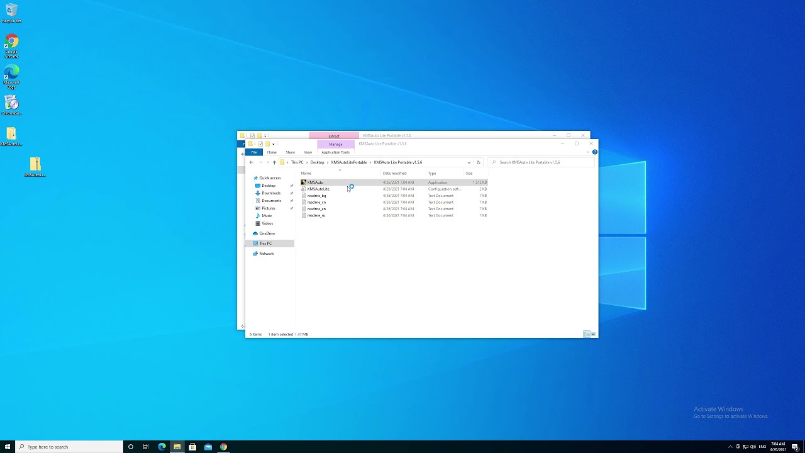
Task: Open the Share ribbon tab
Action: click(290, 152)
